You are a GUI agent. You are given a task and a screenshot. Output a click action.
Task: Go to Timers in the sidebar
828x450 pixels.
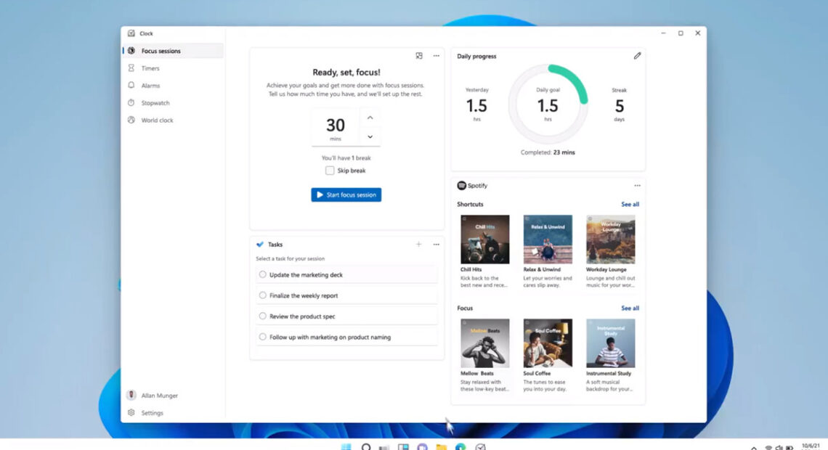pos(173,68)
